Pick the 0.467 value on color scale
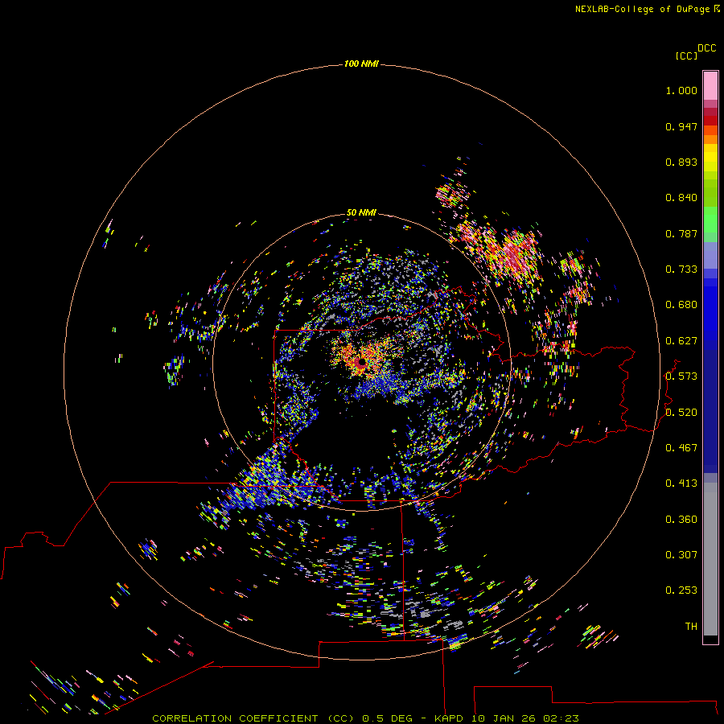 (x=681, y=448)
